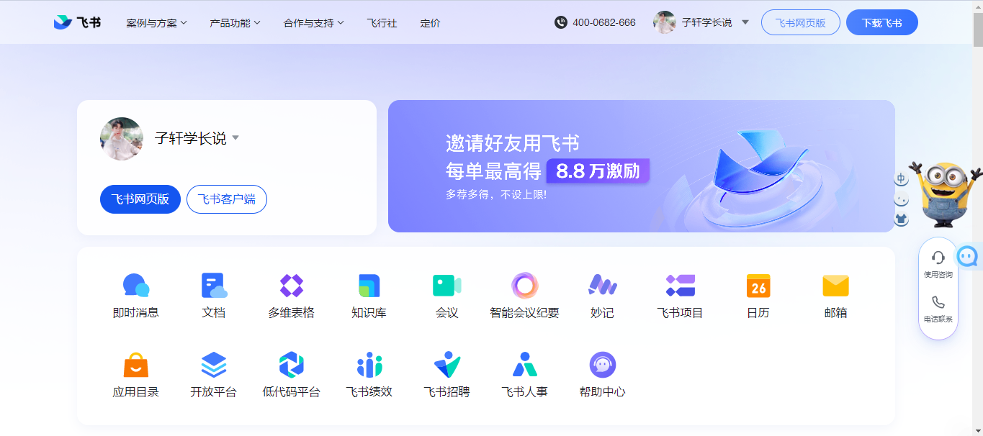Open the 飞书招聘 icon
The height and width of the screenshot is (436, 983).
[x=447, y=365]
